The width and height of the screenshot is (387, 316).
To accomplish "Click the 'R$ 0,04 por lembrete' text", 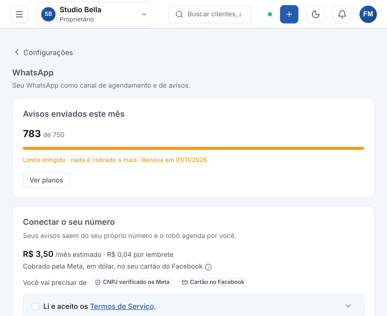I will 140,255.
